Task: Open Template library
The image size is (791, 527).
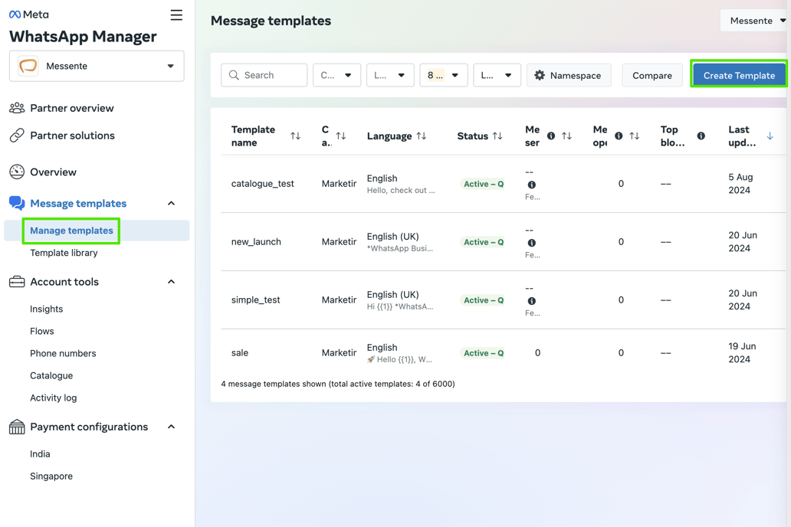Action: tap(64, 253)
